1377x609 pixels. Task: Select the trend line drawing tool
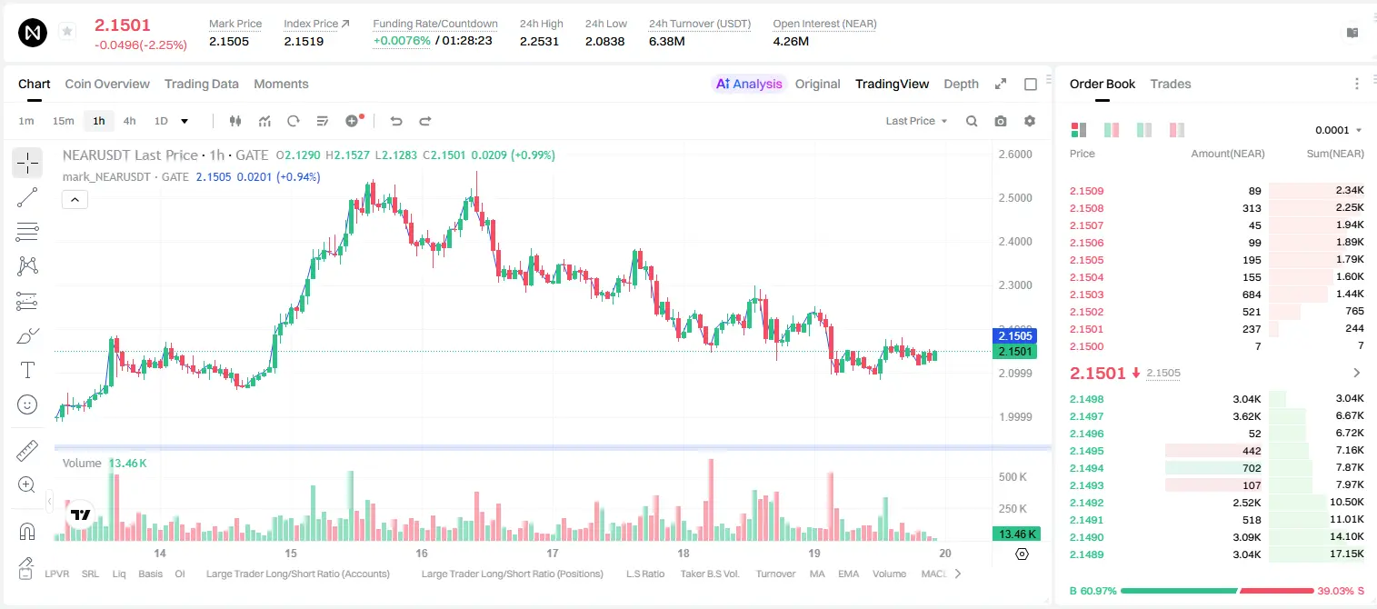coord(27,197)
